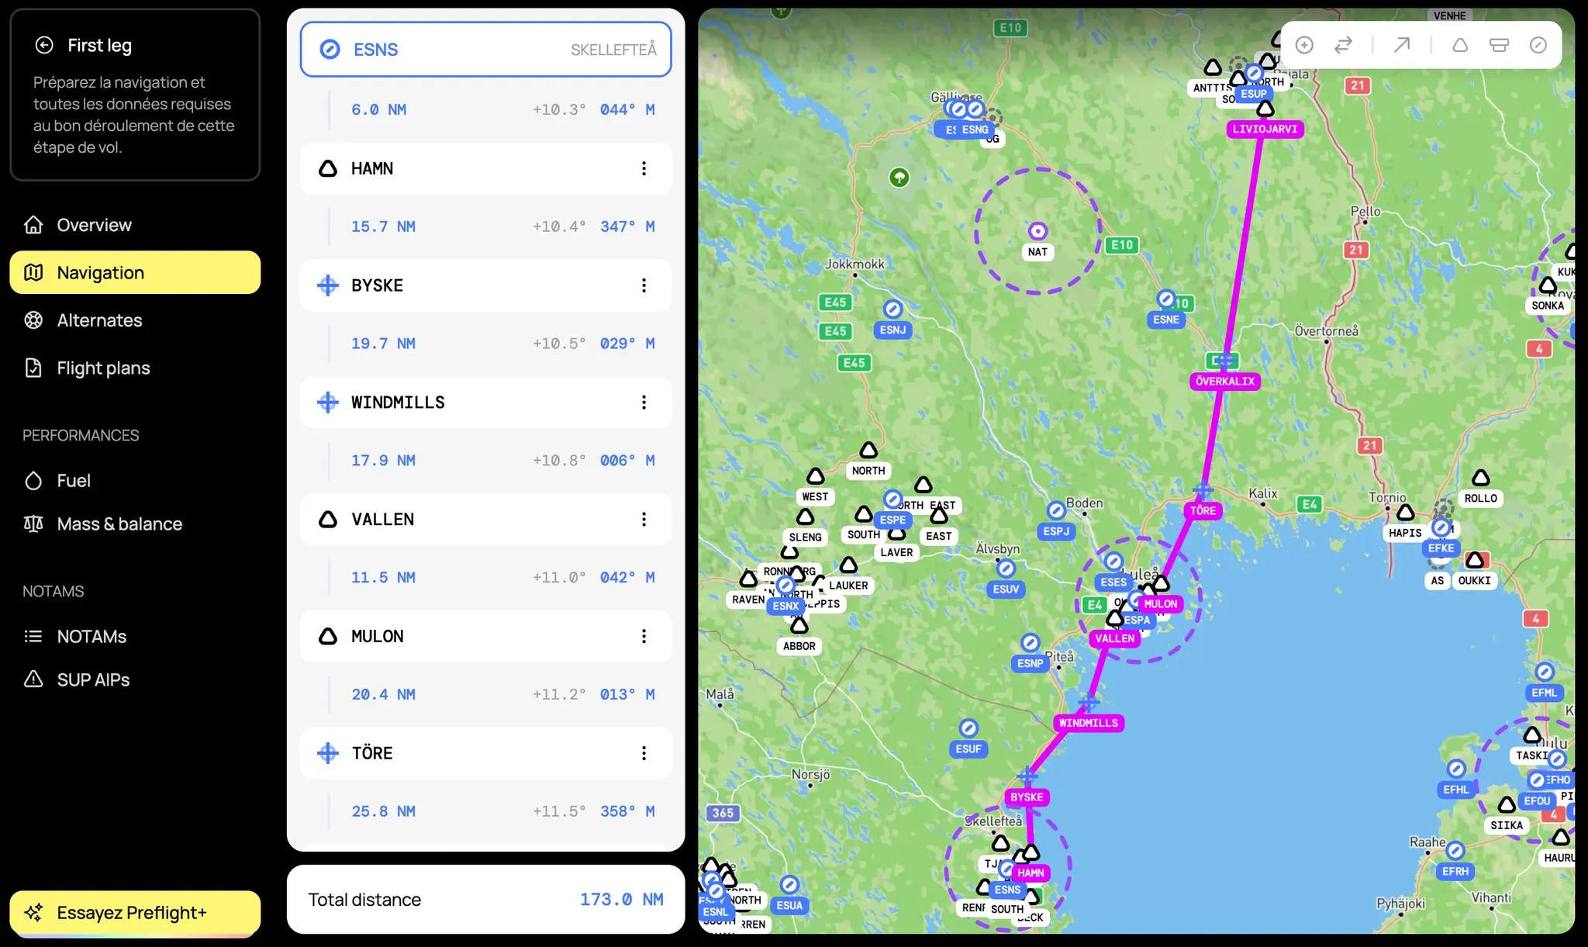This screenshot has height=947, width=1588.
Task: Open the Overview section
Action: pos(94,225)
